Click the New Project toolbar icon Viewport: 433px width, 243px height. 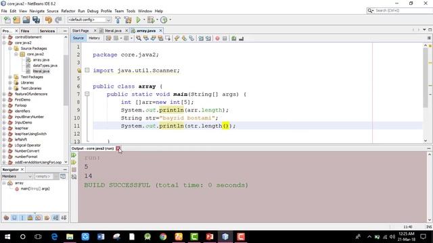tap(16, 20)
